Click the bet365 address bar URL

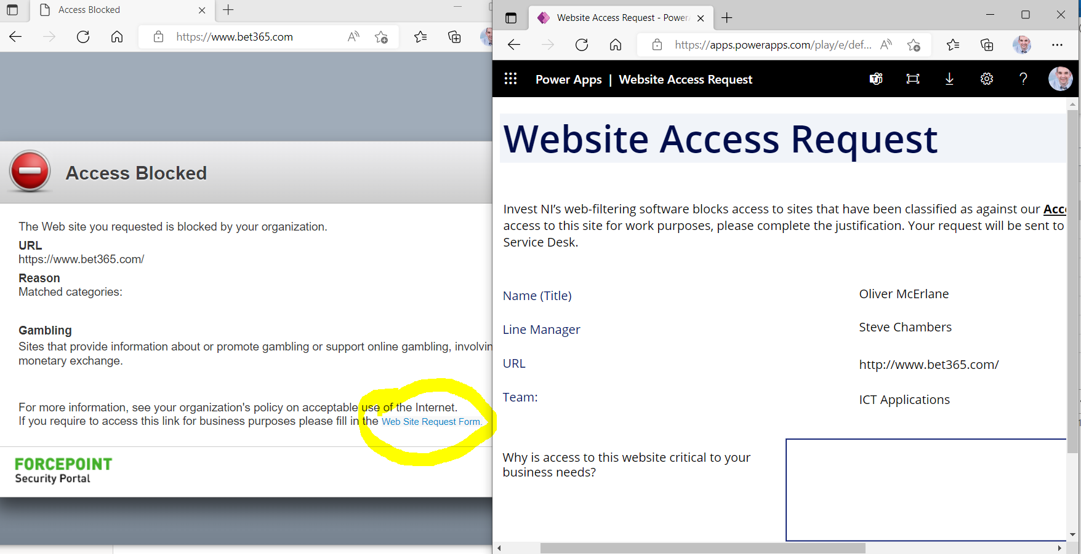click(235, 37)
